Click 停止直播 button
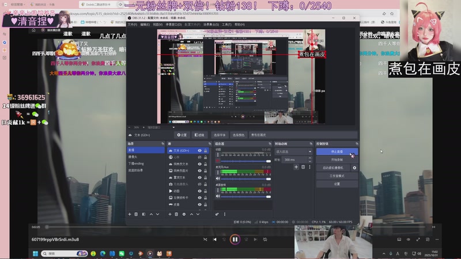461x259 pixels. pos(337,152)
